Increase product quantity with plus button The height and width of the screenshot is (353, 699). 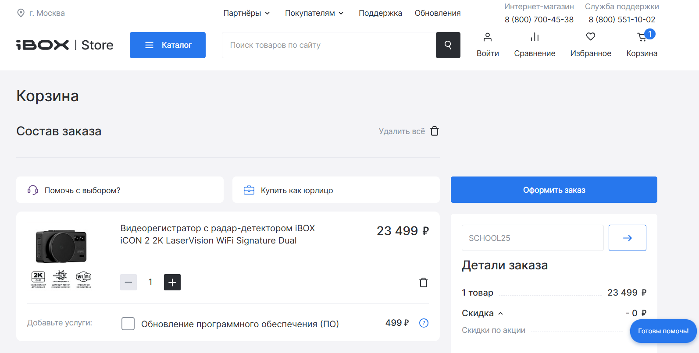172,282
